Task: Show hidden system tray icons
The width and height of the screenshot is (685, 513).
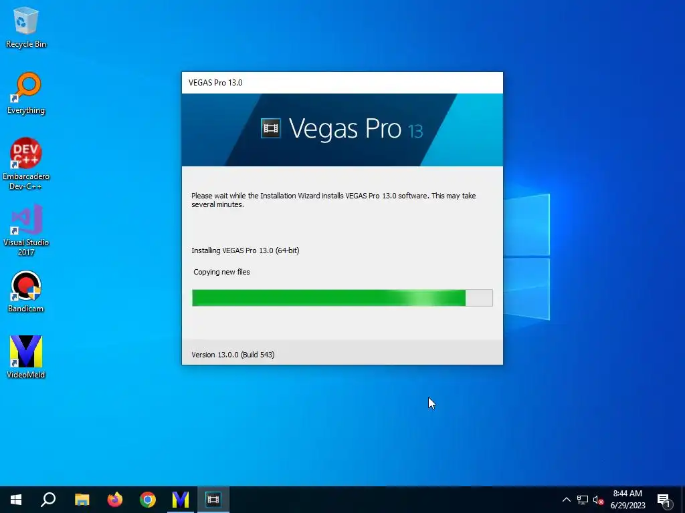Action: [566, 500]
